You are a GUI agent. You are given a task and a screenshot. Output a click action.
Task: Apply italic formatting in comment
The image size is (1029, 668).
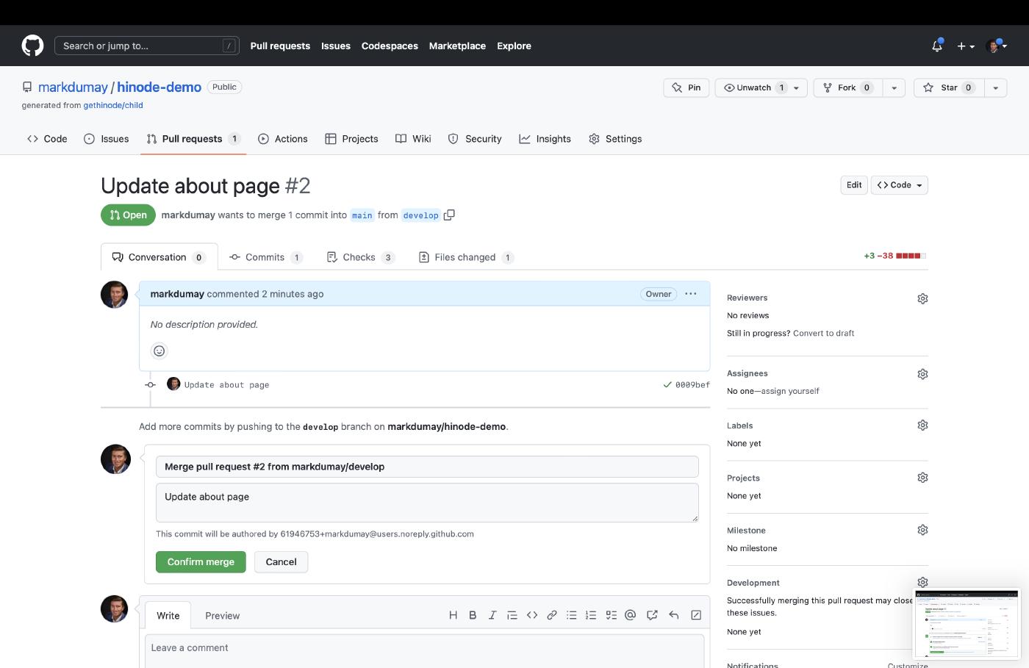point(492,615)
